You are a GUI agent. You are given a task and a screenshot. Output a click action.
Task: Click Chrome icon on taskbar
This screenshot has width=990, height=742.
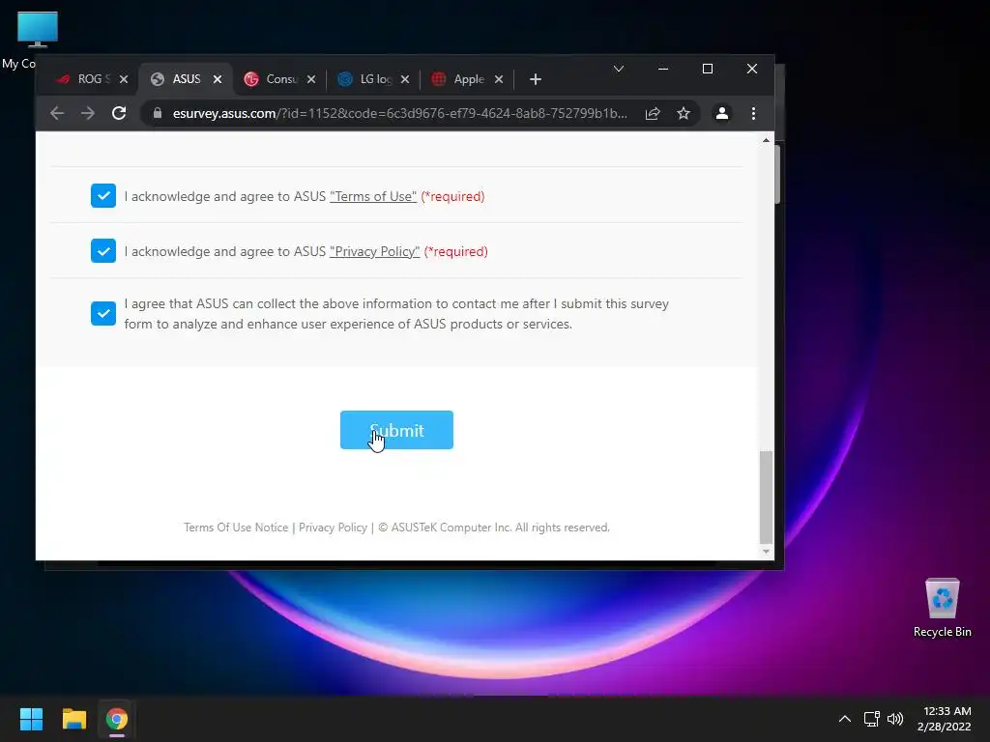117,719
